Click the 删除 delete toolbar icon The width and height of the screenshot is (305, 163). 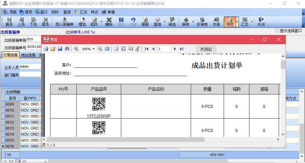109,22
